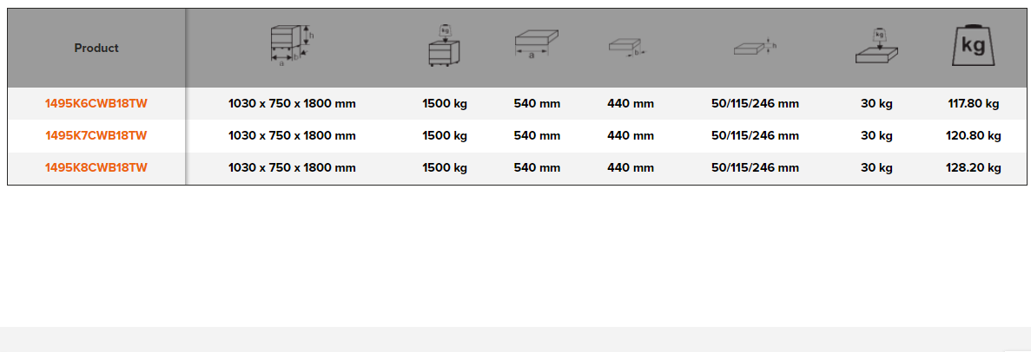
Task: Click the drawer width 'a' icon
Action: (536, 46)
